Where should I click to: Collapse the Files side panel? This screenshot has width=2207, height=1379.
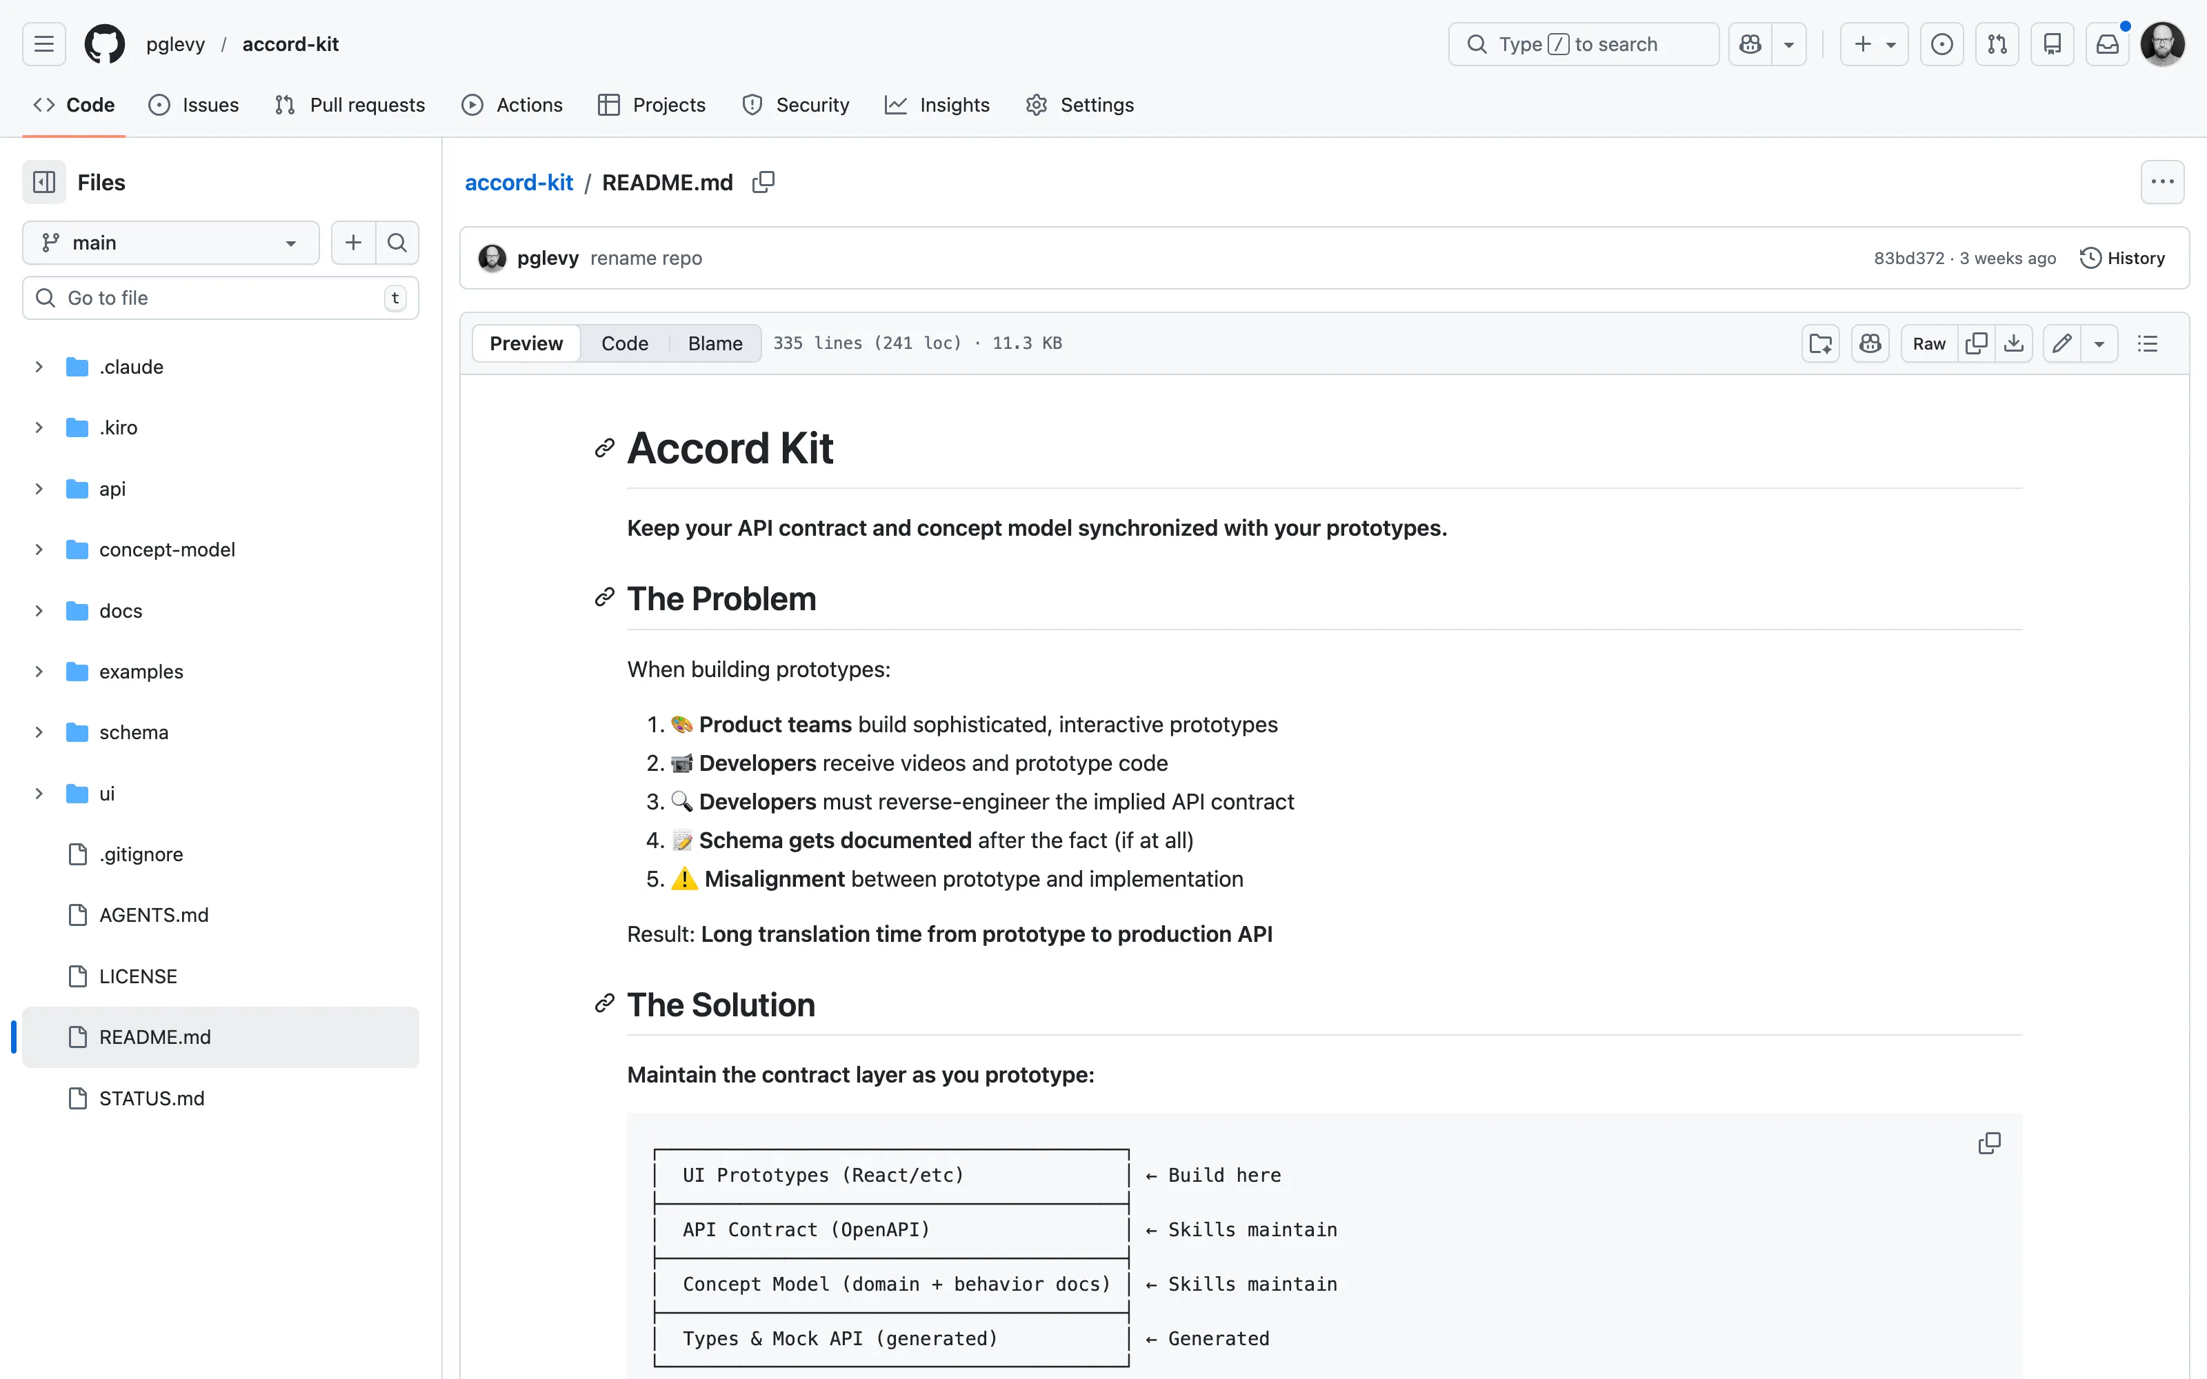point(43,183)
